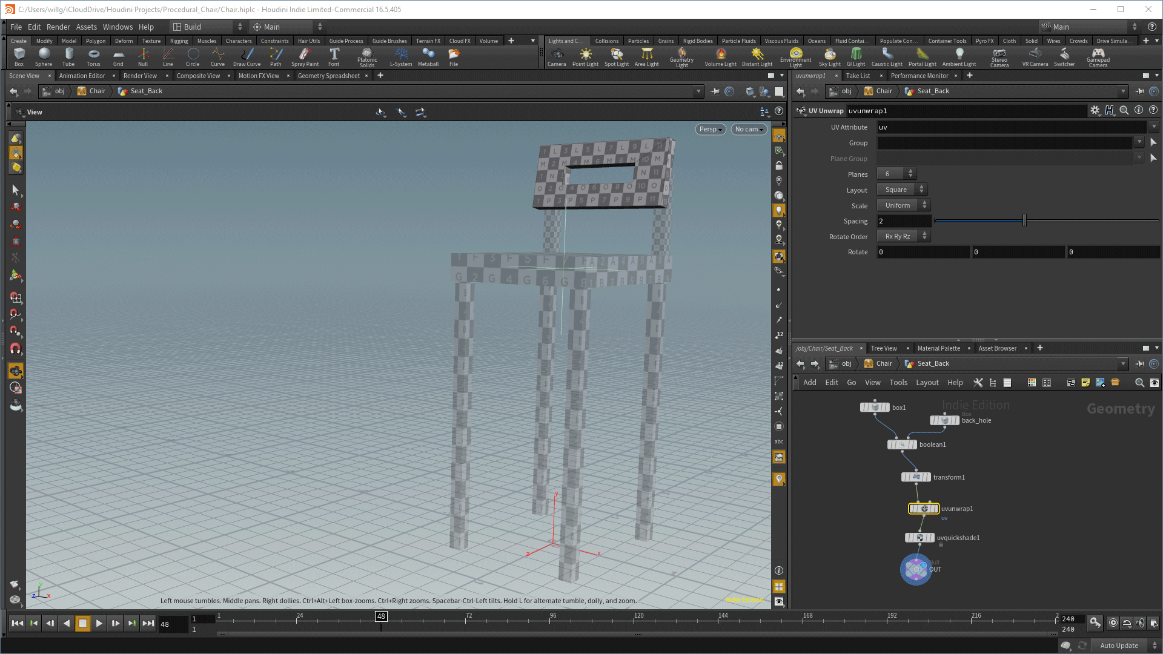The width and height of the screenshot is (1163, 654).
Task: Click the node name field uvunwrap1
Action: click(x=966, y=111)
